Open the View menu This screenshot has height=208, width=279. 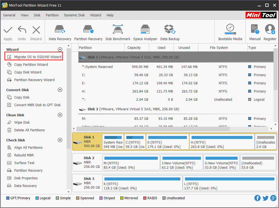click(25, 15)
